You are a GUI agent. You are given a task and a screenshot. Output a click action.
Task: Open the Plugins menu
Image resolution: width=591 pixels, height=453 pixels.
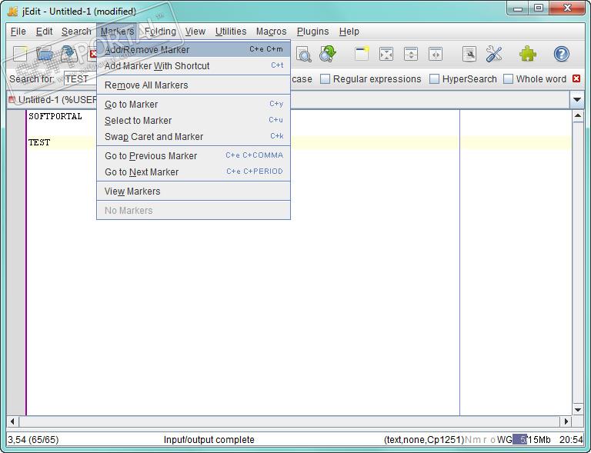coord(312,32)
